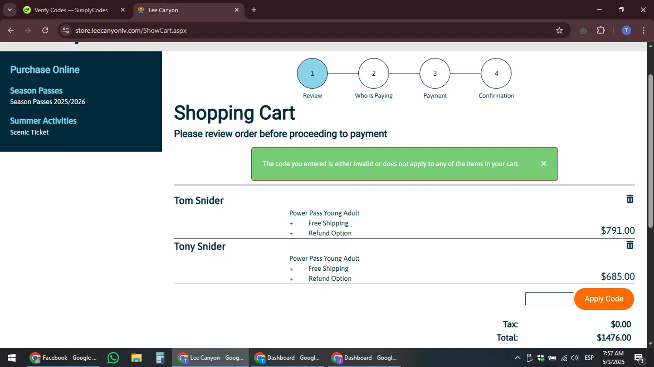The image size is (654, 367).
Task: Select step 3 Payment circle
Action: (x=435, y=74)
